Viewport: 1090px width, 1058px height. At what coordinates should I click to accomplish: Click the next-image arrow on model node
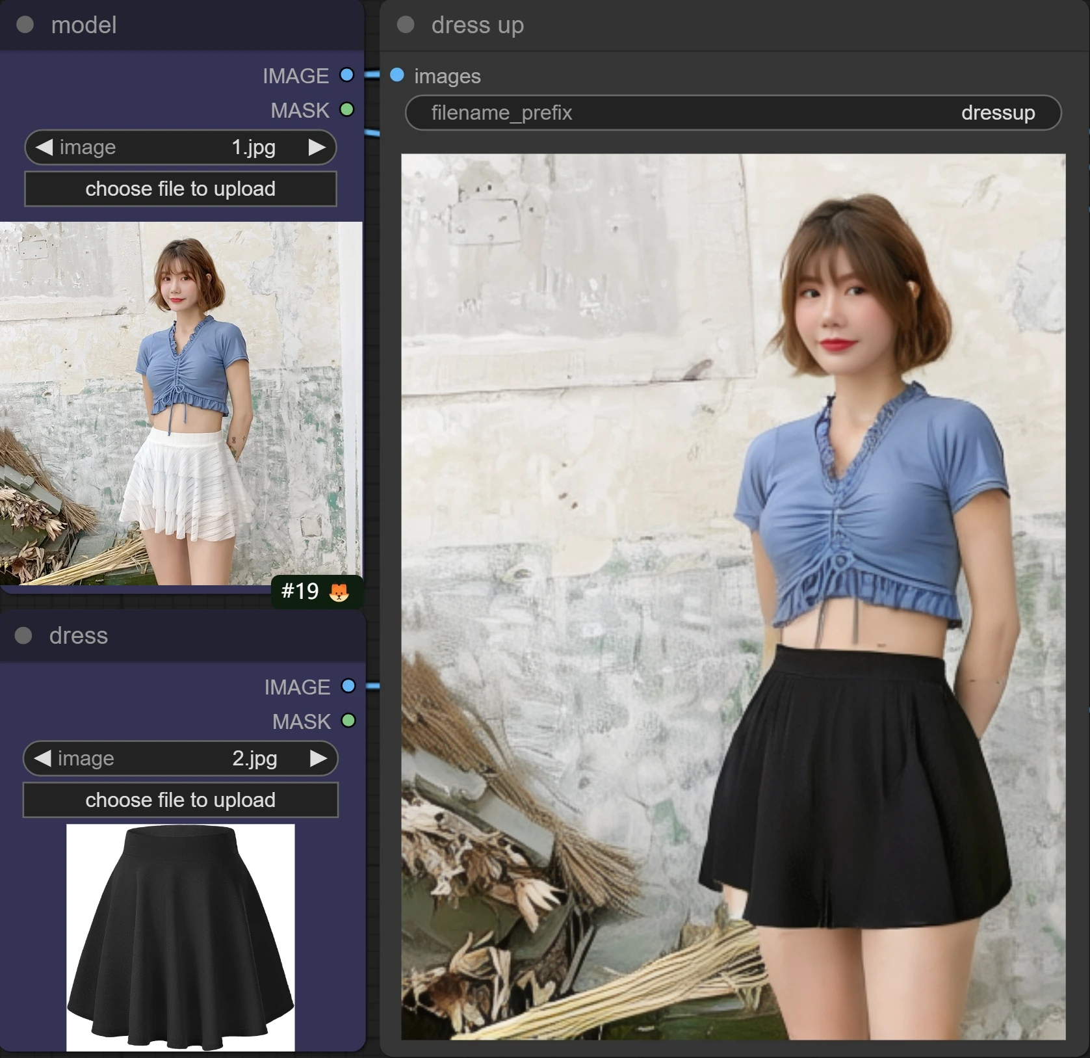point(320,147)
